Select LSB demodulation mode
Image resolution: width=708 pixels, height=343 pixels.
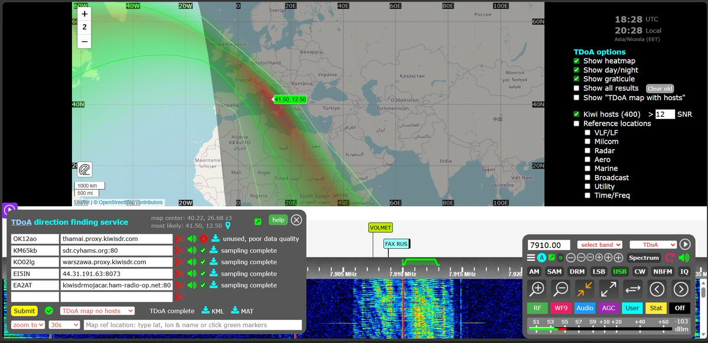pyautogui.click(x=599, y=272)
